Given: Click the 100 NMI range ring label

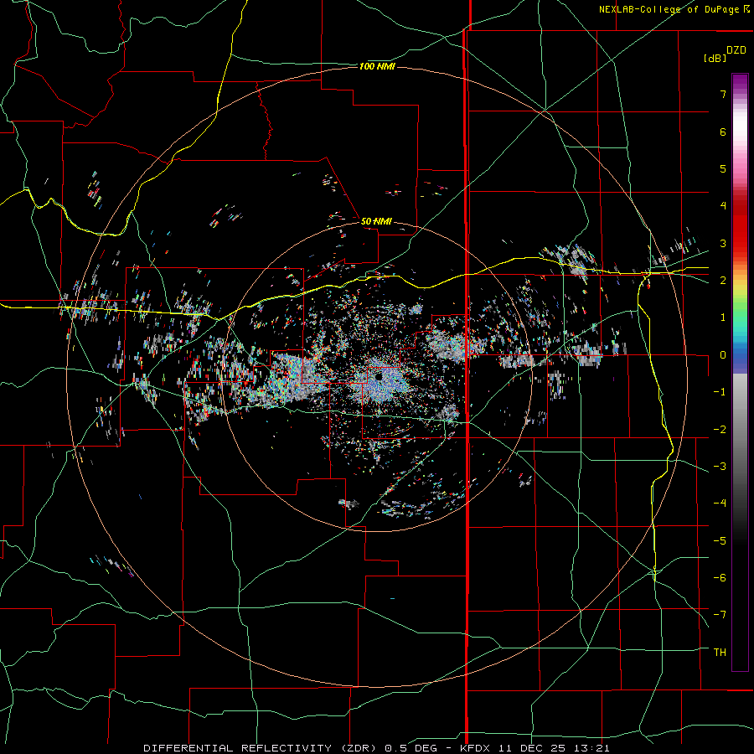Looking at the screenshot, I should pyautogui.click(x=377, y=66).
